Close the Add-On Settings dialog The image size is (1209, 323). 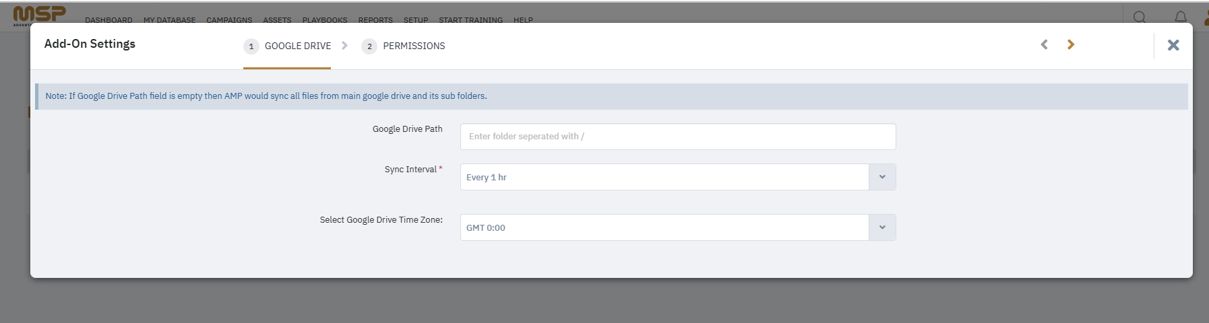(1173, 45)
